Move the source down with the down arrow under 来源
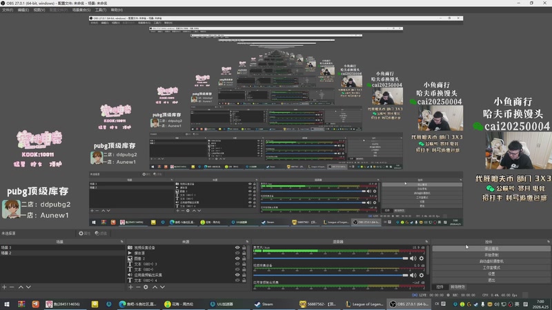Screen dimensions: 552x310 (162, 287)
